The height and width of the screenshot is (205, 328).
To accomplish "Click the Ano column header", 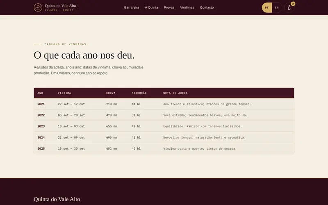I will click(40, 93).
